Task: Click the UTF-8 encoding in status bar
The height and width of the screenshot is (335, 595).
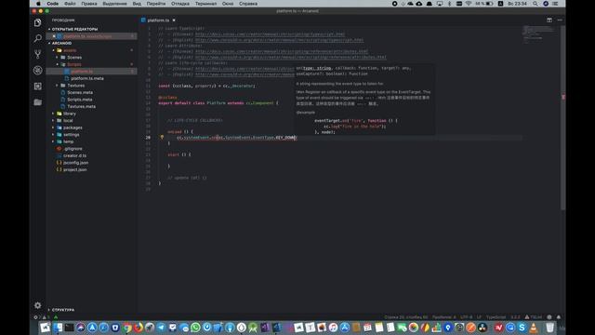Action: 466,317
